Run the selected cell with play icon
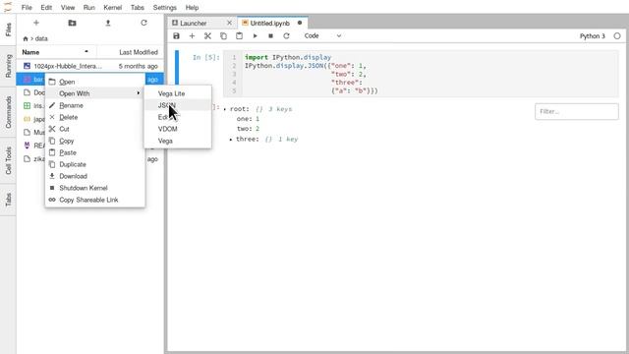 255,35
